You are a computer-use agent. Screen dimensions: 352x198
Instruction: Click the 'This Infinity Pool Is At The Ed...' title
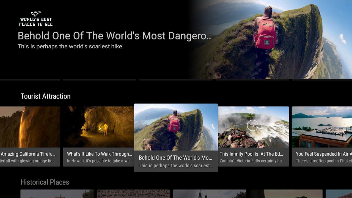(251, 154)
